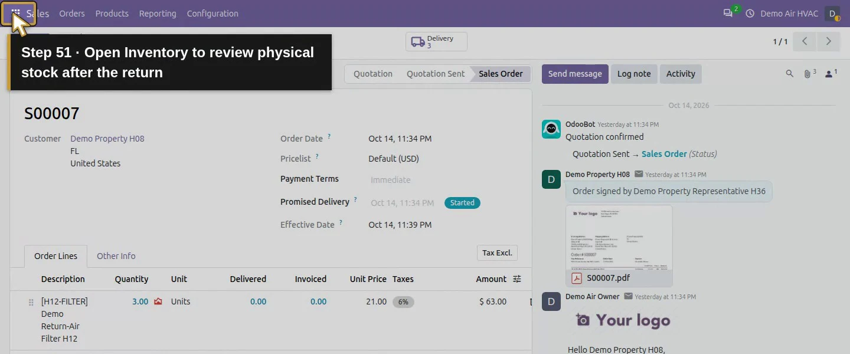Open customer link Demo Property H08
The image size is (850, 354).
coord(107,139)
